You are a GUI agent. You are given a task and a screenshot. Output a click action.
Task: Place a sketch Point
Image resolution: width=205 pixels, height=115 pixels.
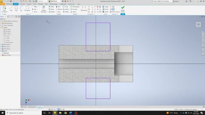pyautogui.click(x=35, y=12)
